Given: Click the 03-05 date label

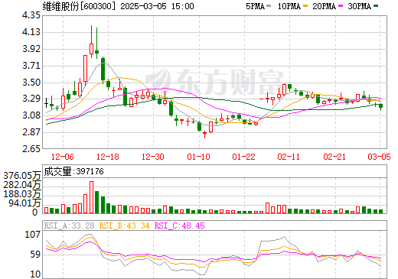Looking at the screenshot, I should [x=379, y=157].
